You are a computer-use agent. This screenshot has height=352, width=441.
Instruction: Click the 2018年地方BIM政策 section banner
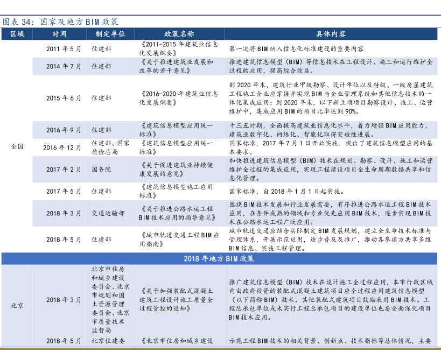click(x=219, y=258)
